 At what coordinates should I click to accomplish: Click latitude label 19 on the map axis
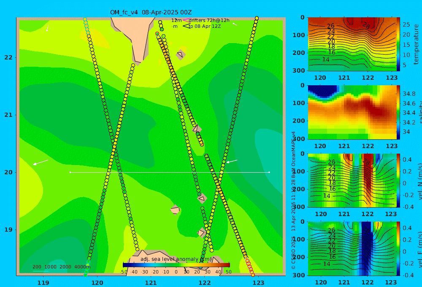(8, 230)
